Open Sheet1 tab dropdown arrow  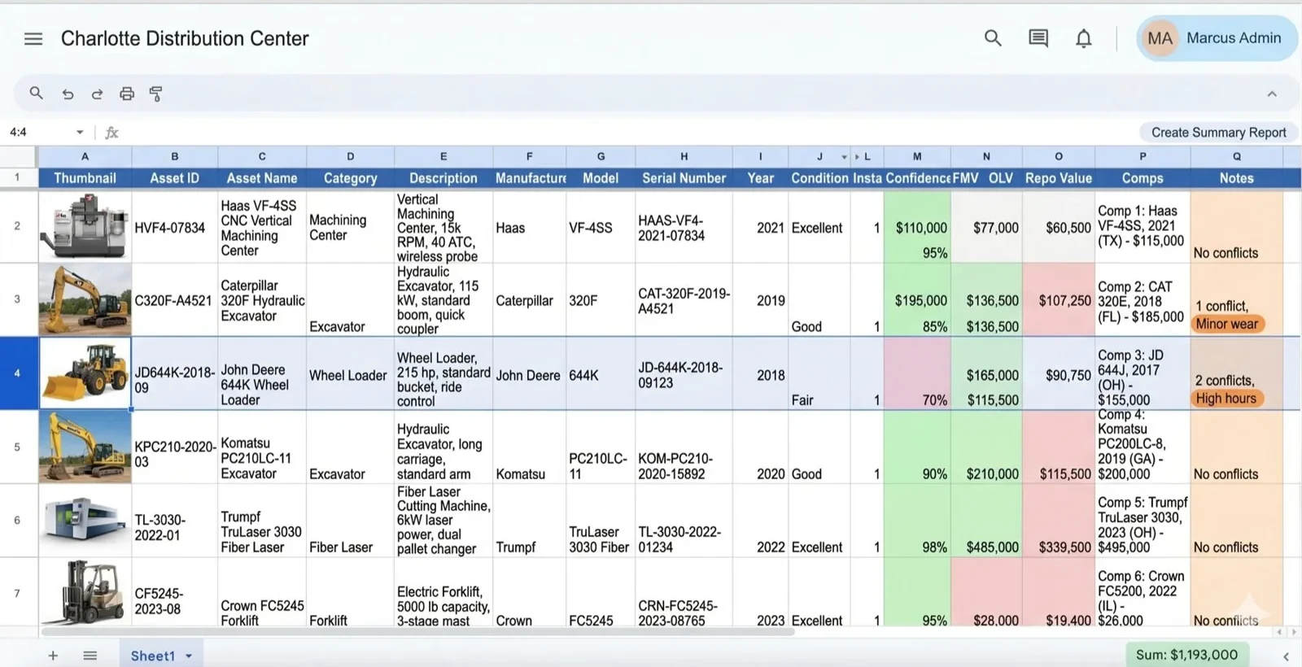coord(189,656)
